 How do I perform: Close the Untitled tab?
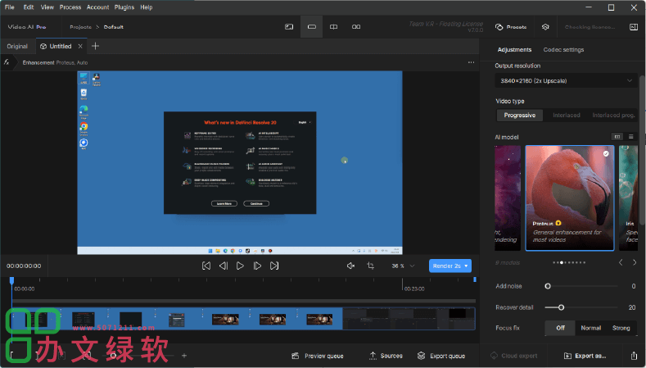coord(80,46)
